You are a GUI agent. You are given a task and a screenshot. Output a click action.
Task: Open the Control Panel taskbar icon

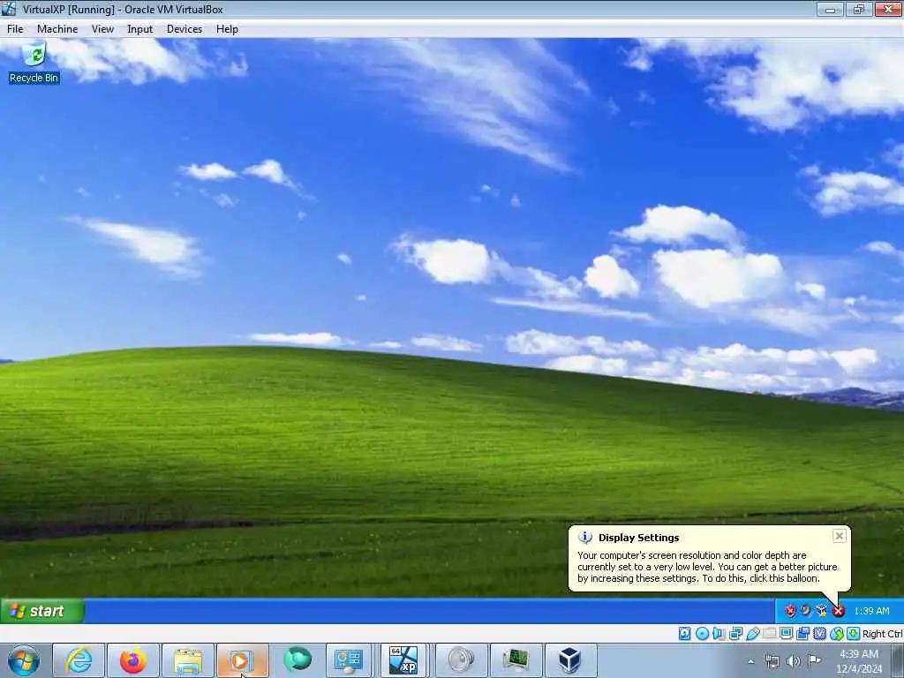[349, 660]
